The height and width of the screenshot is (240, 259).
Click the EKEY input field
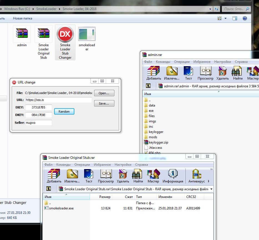coord(39,107)
